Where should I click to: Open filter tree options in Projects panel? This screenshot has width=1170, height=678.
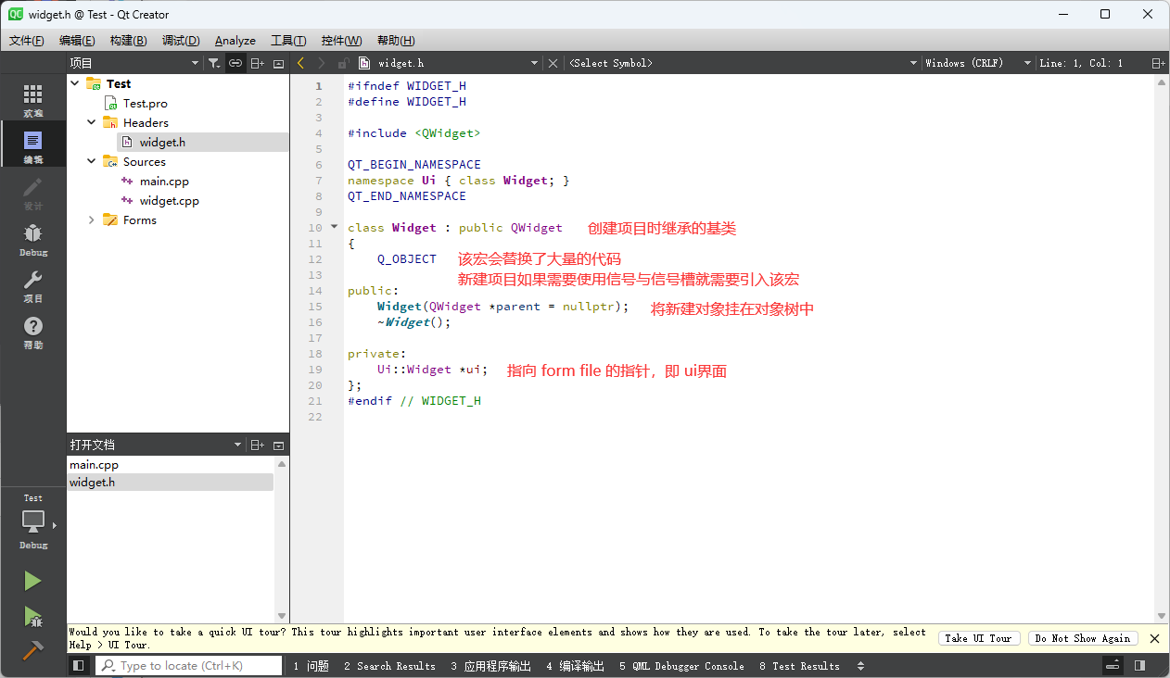(x=214, y=63)
